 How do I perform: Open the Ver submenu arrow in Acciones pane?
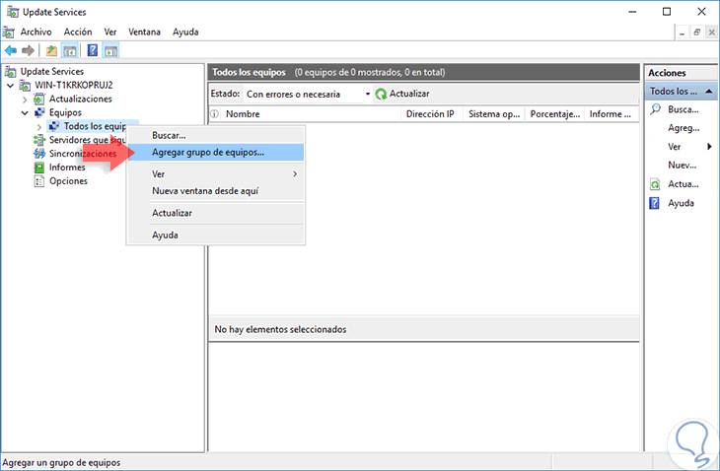[x=709, y=147]
